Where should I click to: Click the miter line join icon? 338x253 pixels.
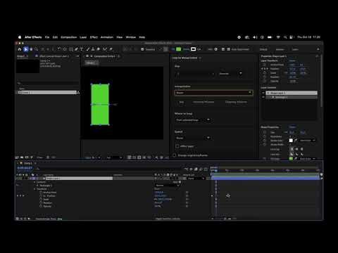coord(292,154)
